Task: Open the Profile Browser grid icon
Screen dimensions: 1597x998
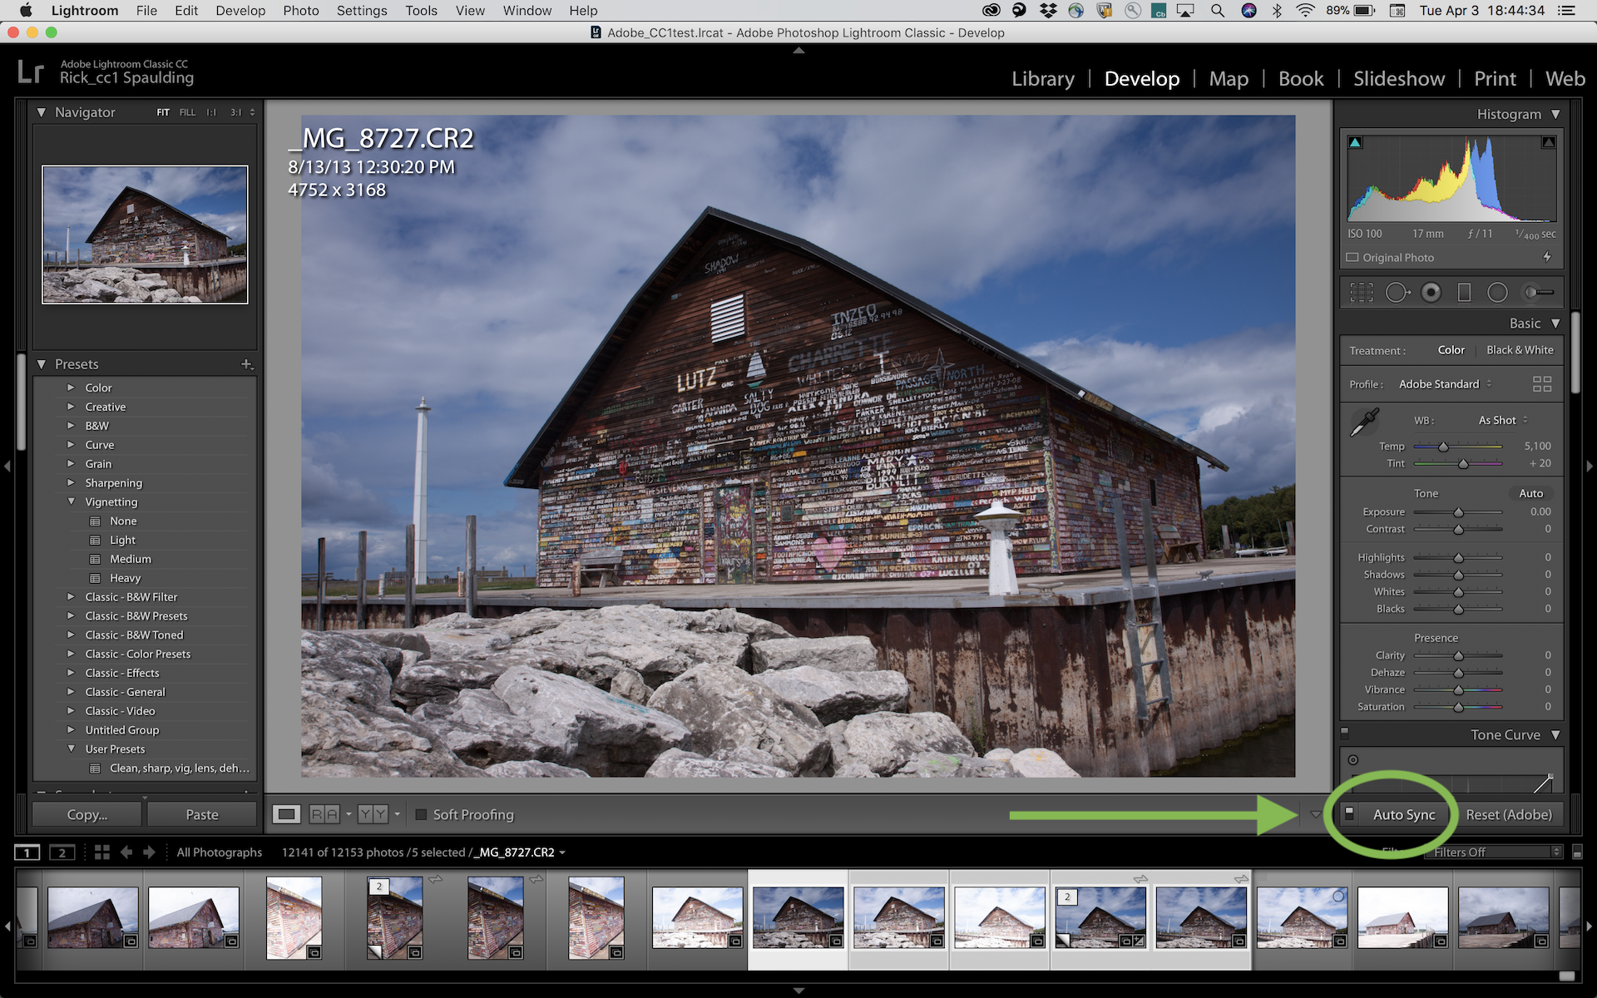Action: 1541,384
